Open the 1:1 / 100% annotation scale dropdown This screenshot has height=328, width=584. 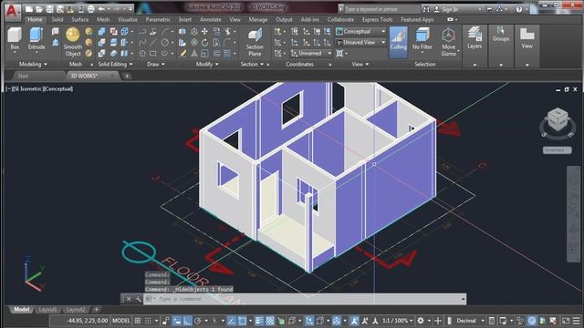point(398,321)
